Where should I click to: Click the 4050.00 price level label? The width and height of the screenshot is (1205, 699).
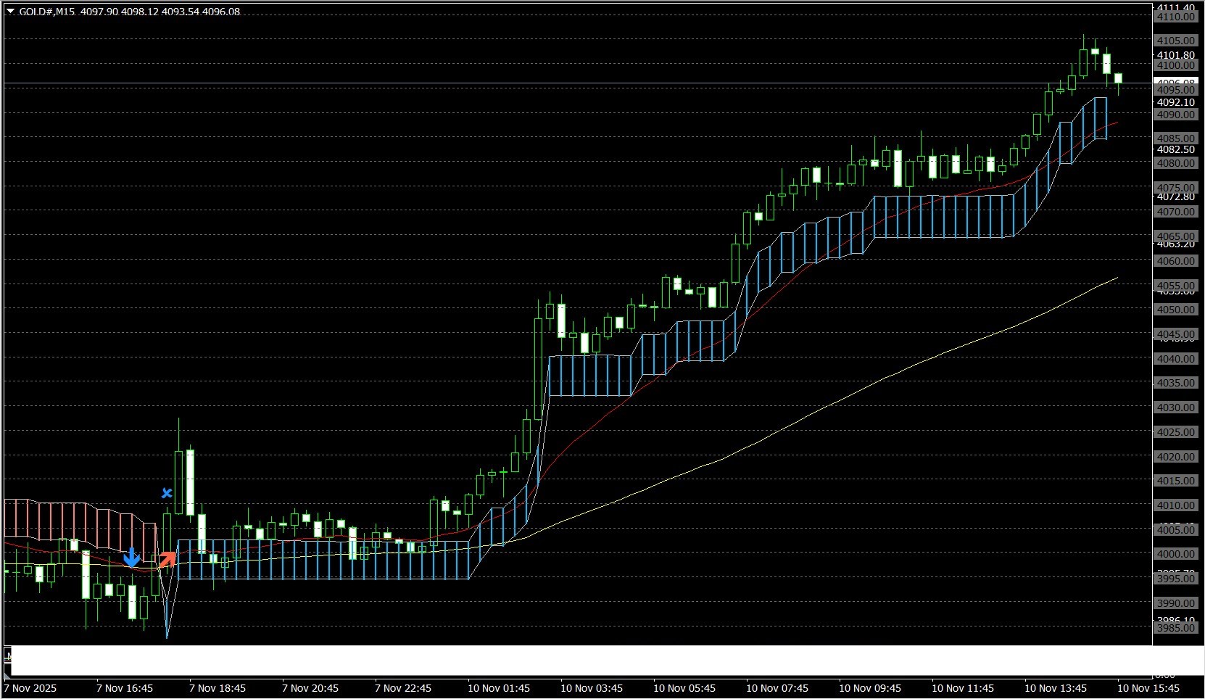tap(1175, 310)
